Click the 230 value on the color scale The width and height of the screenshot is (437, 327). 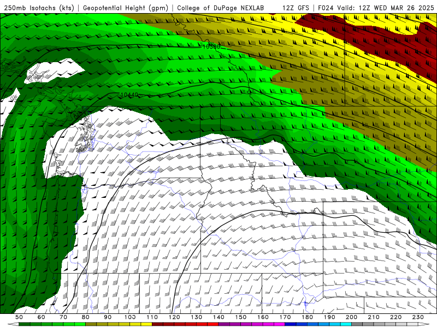(418, 317)
